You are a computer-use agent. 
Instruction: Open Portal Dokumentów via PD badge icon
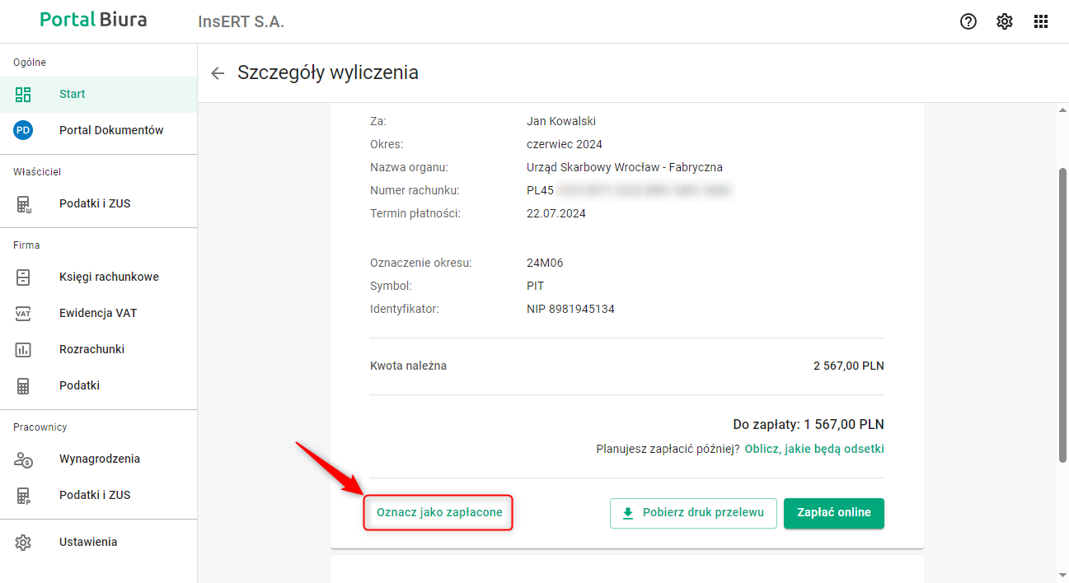tap(23, 130)
